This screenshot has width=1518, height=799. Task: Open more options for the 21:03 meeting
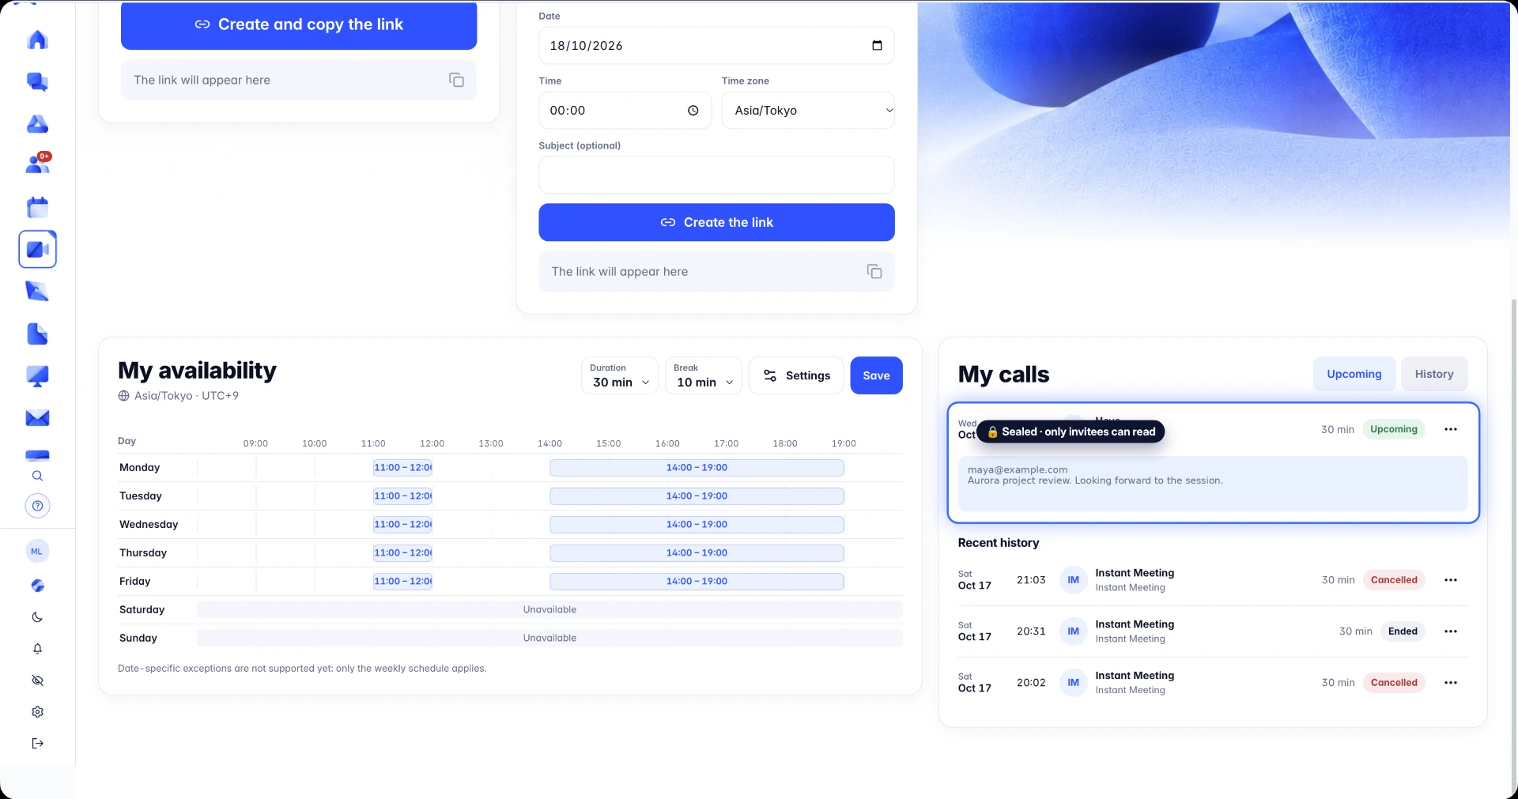click(1450, 580)
